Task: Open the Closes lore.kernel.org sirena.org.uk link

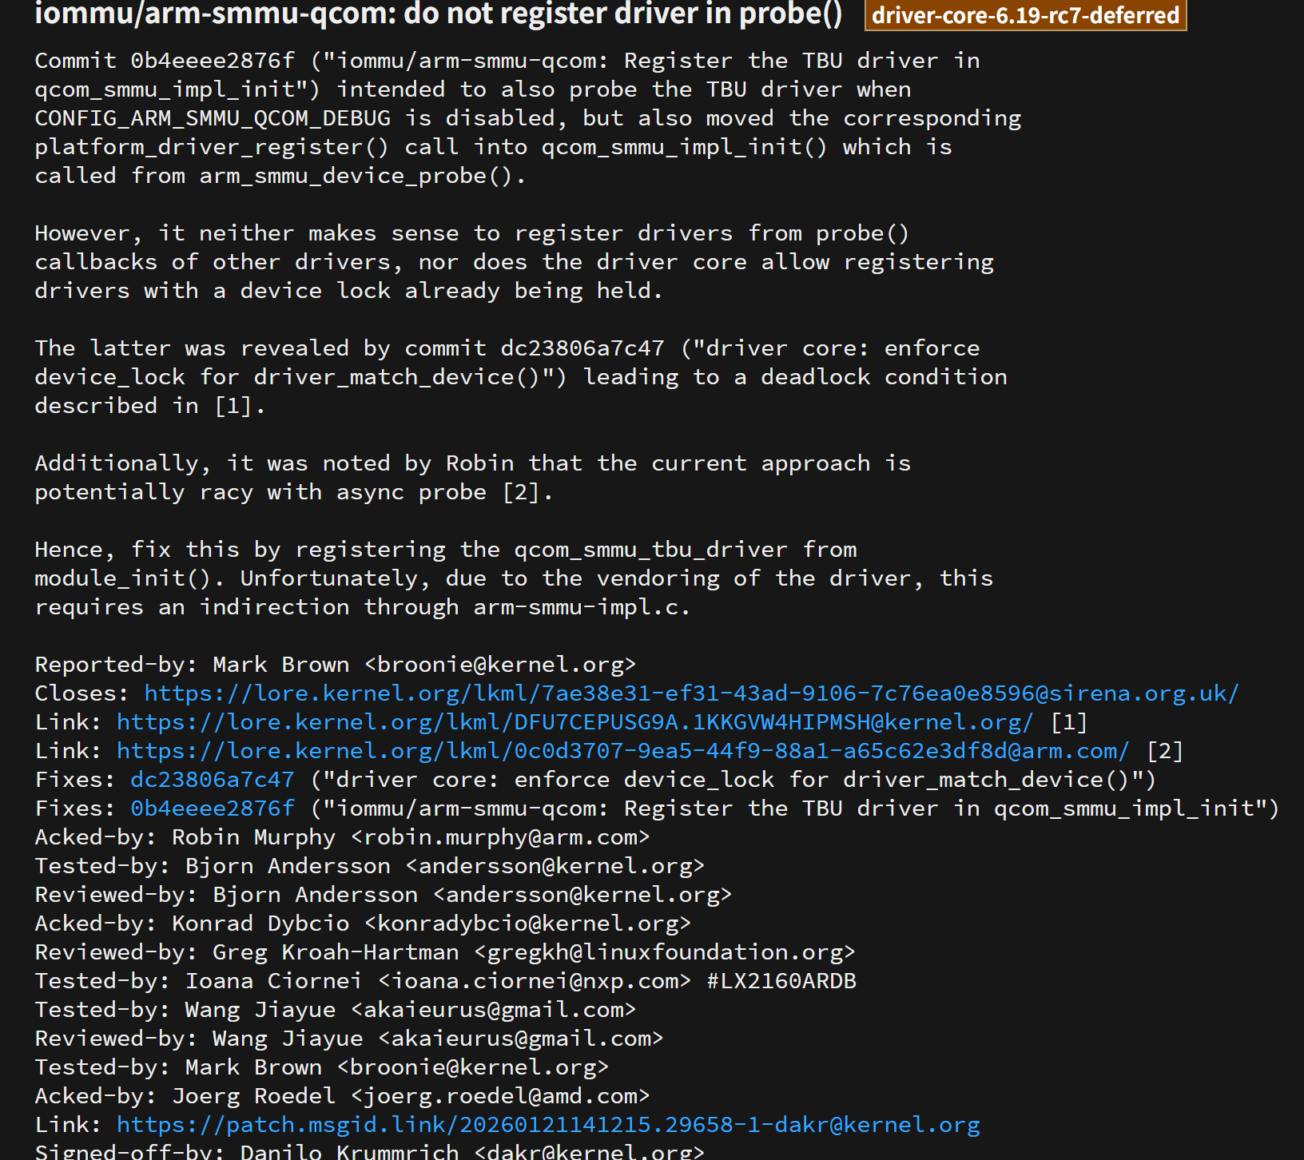Action: point(691,693)
